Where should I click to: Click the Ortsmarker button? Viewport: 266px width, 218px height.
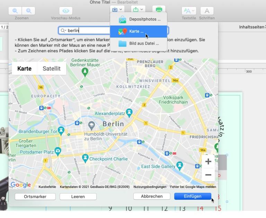(35, 197)
